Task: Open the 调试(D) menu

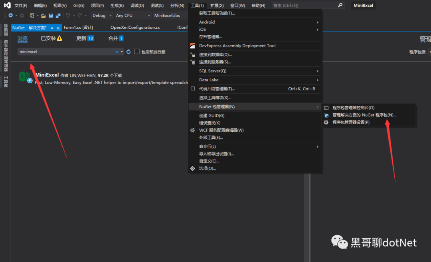Action: pos(137,6)
